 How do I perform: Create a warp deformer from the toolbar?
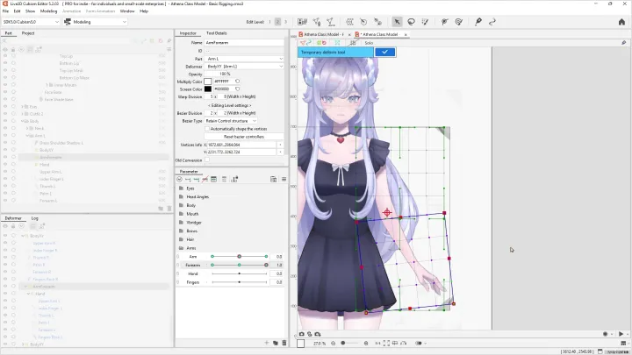coord(350,22)
